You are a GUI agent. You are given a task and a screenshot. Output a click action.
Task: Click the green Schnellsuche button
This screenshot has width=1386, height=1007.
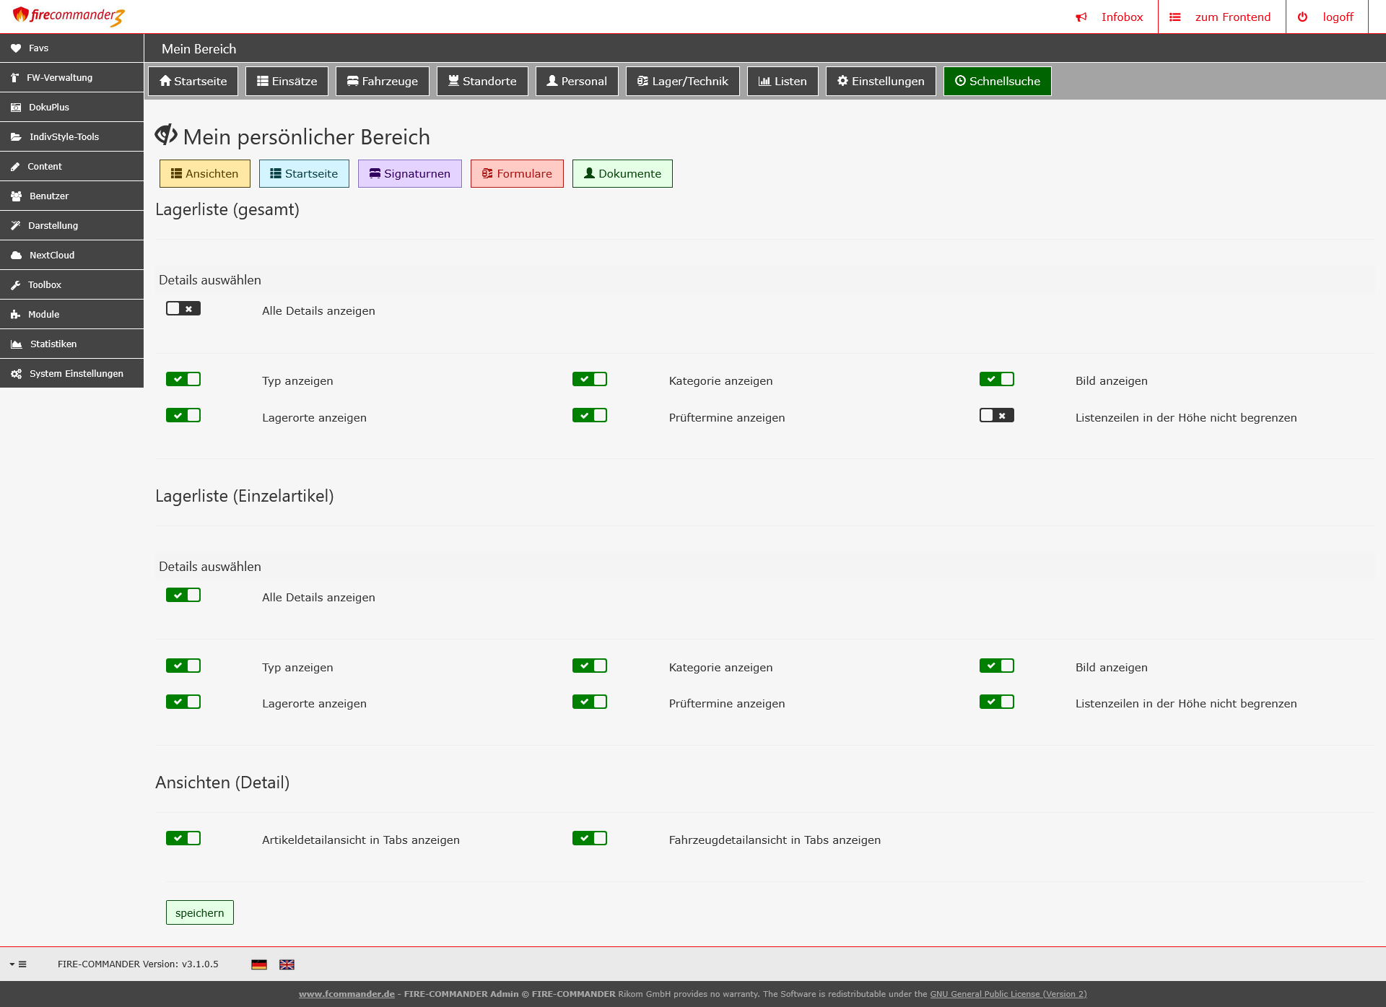click(x=997, y=82)
